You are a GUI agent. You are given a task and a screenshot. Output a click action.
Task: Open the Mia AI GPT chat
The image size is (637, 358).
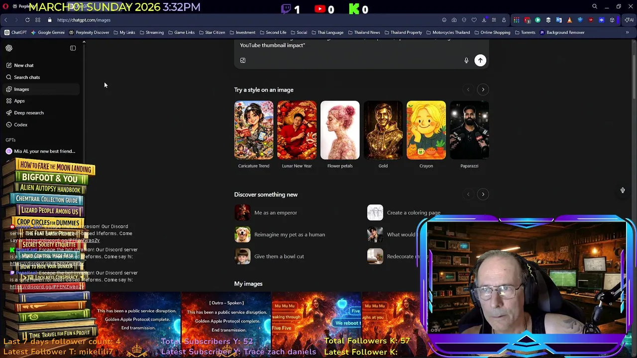click(40, 151)
